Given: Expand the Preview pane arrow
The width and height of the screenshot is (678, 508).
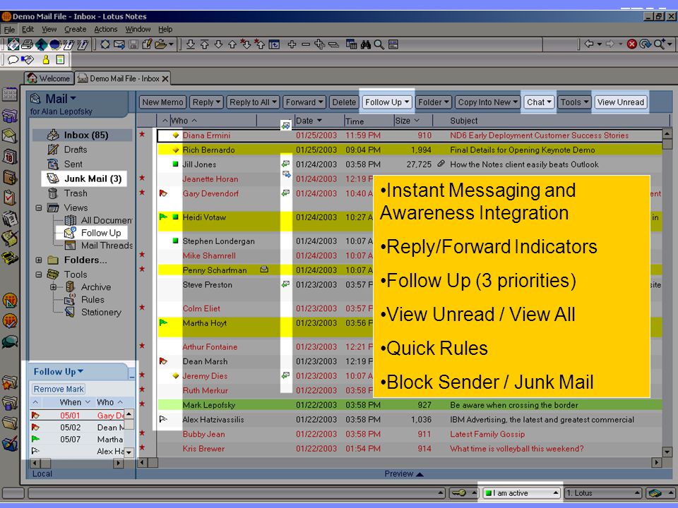Looking at the screenshot, I should [x=419, y=474].
